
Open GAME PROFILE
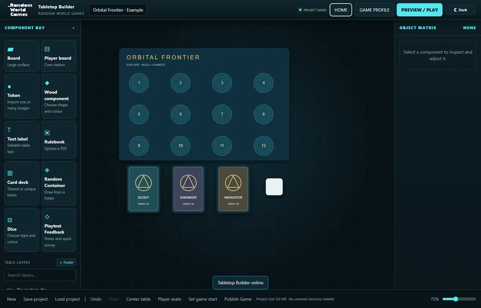[x=374, y=10]
